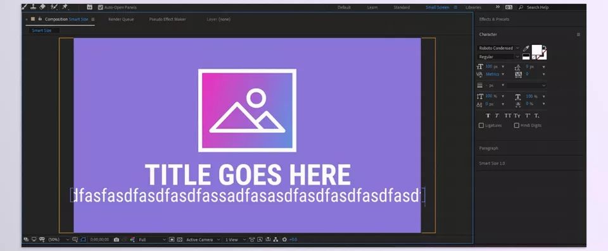Open the Roboto Condensed font family dropdown
Screen dimensions: 608x251
[x=498, y=48]
